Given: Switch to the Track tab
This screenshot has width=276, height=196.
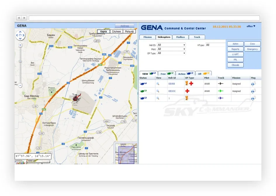Looking at the screenshot, I should click(197, 37).
